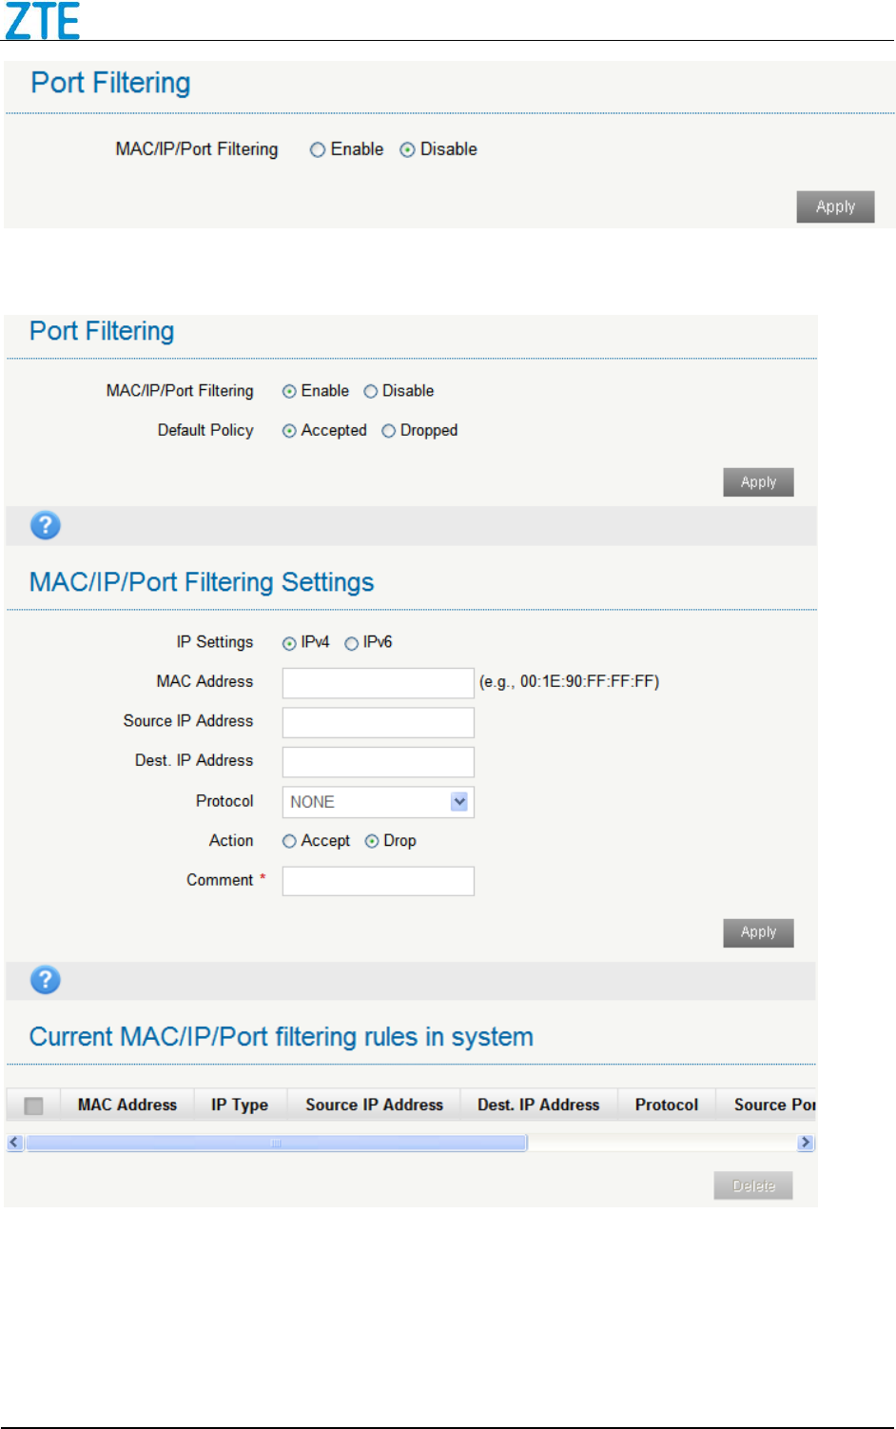Viewport: 896px width, 1429px height.
Task: Set Action to Accept
Action: pos(290,841)
